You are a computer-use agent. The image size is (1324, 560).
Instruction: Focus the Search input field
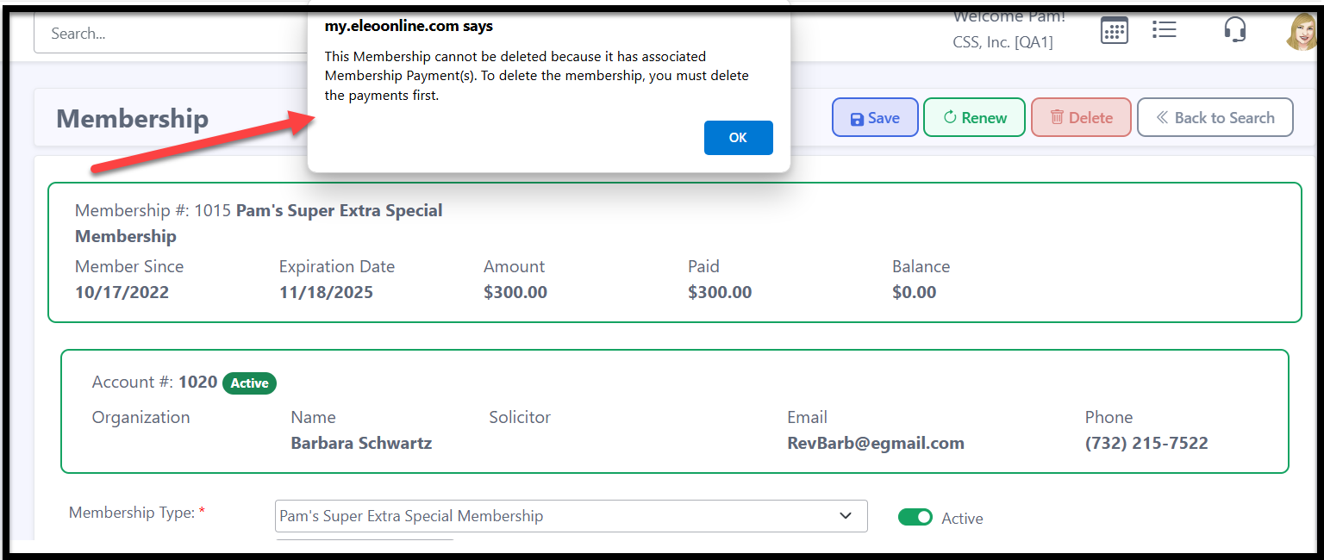(172, 34)
